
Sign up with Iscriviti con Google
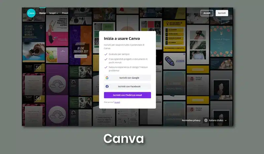coord(127,78)
